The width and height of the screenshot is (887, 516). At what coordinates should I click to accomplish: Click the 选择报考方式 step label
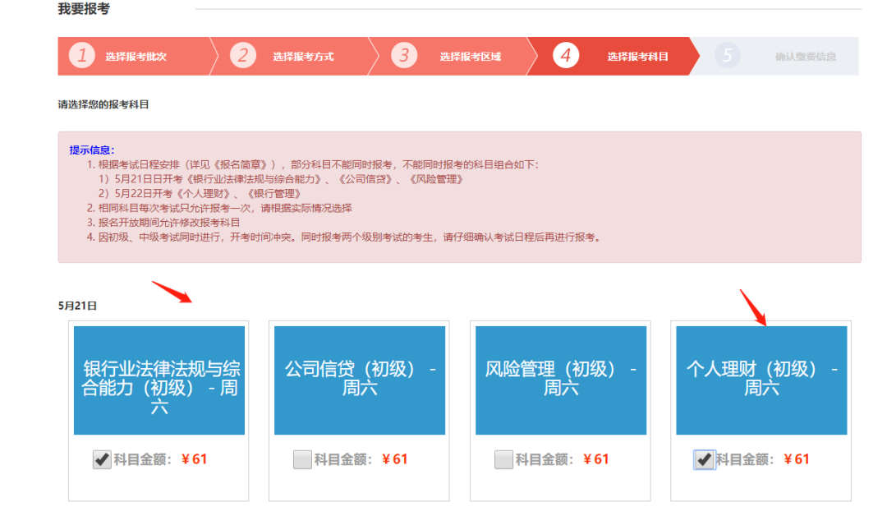[303, 56]
